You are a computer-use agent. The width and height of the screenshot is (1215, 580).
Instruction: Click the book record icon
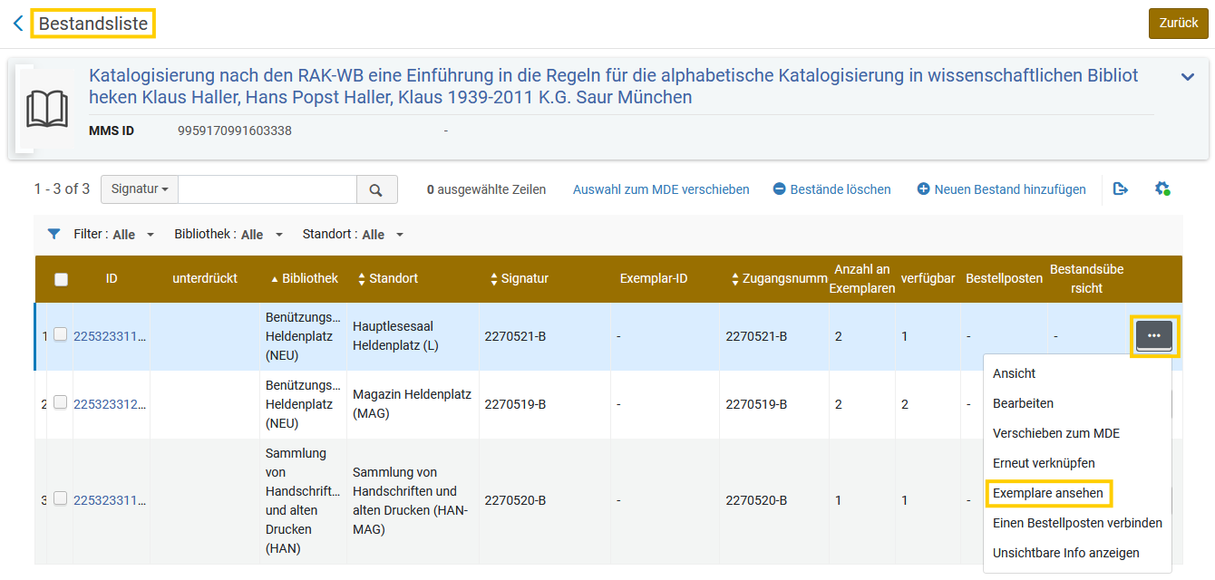pos(47,109)
